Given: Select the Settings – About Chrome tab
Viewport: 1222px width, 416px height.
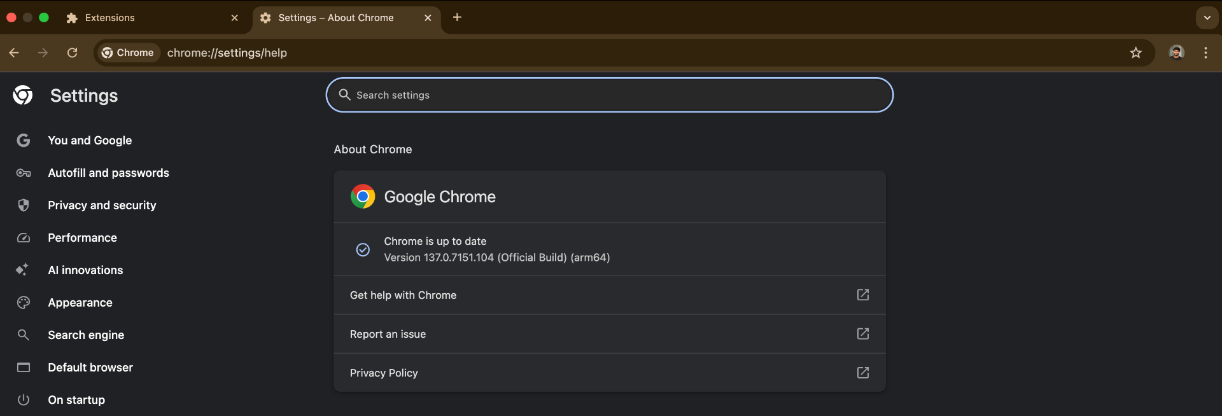Looking at the screenshot, I should (347, 18).
